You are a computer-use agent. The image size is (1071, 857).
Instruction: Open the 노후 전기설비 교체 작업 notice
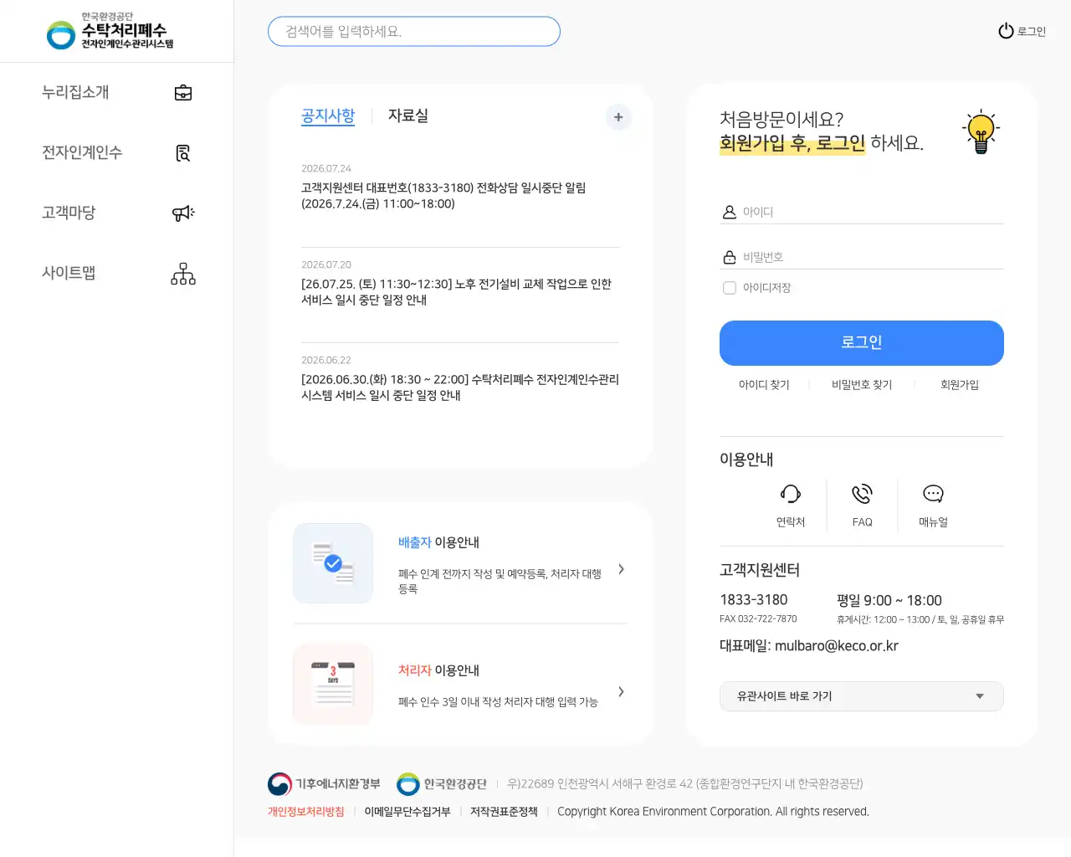[457, 292]
